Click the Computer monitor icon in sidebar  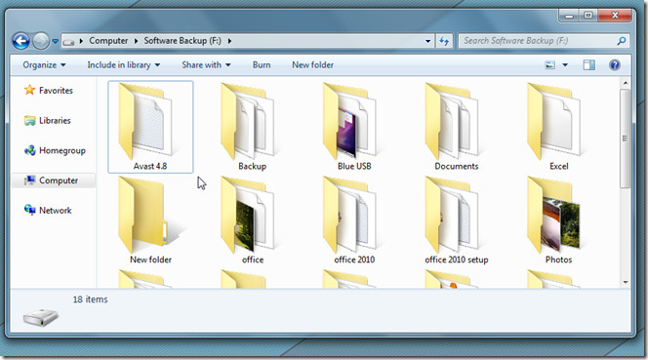pos(29,180)
